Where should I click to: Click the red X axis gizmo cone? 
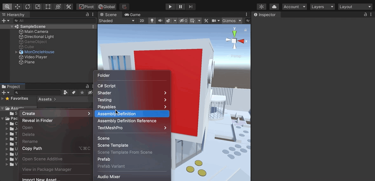click(x=241, y=41)
